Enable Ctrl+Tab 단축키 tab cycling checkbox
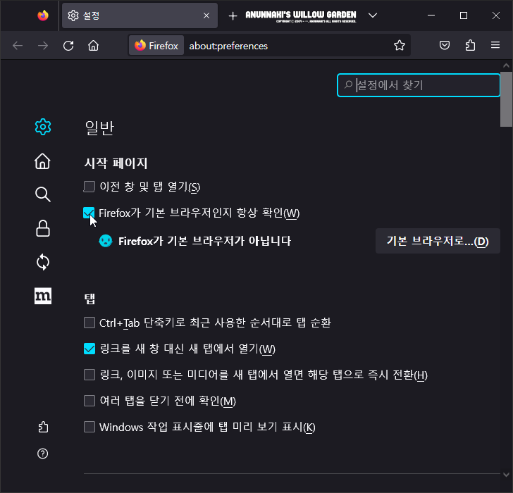This screenshot has width=513, height=493. tap(89, 323)
